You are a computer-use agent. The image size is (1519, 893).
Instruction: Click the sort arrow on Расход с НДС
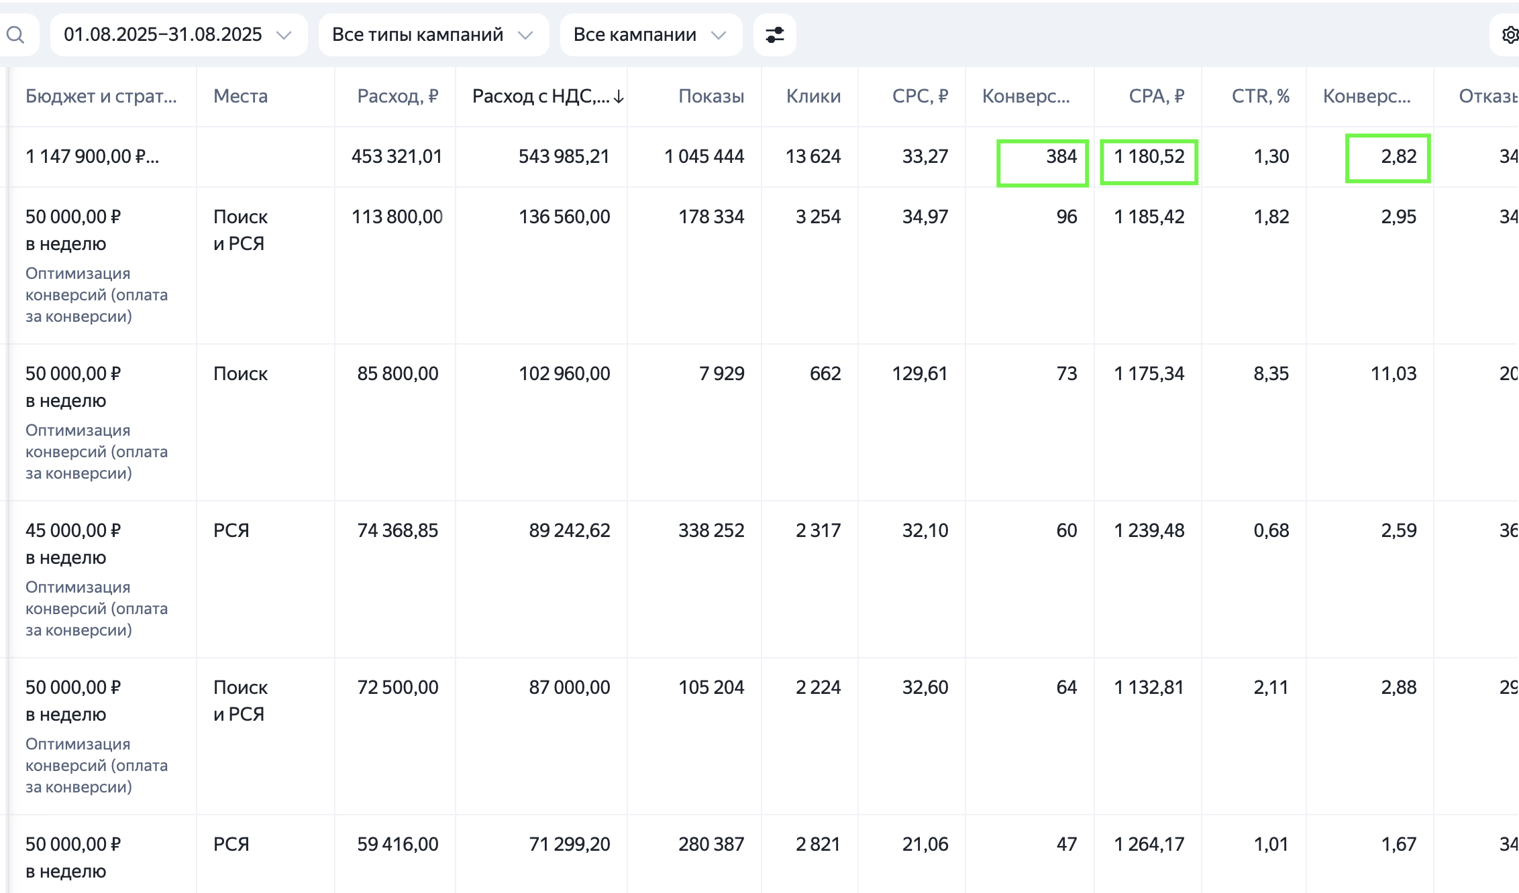(619, 97)
